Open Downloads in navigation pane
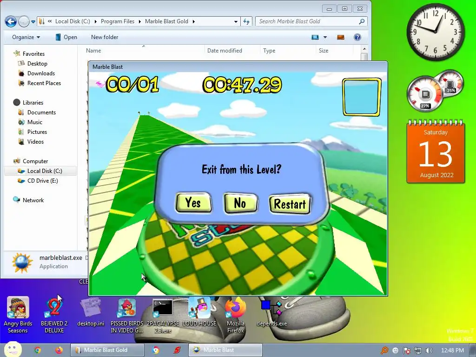The image size is (476, 357). click(41, 73)
